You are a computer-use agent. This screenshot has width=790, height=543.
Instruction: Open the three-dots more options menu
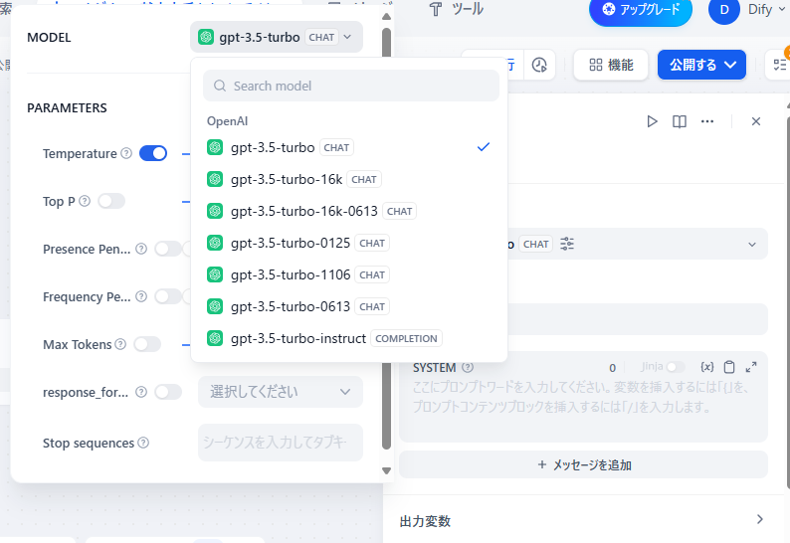[706, 121]
